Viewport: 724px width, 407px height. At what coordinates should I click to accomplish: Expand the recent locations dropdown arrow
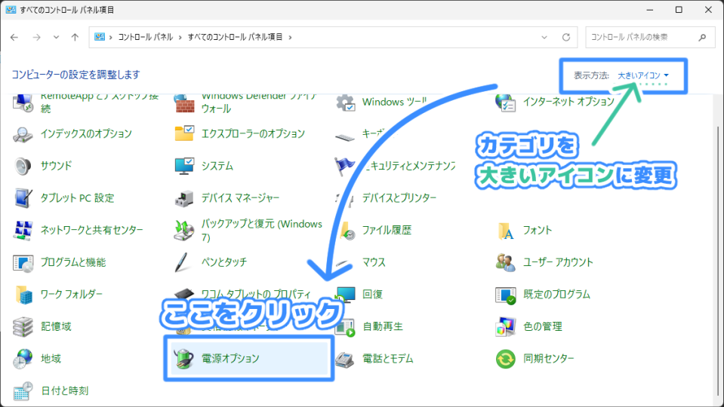(57, 38)
